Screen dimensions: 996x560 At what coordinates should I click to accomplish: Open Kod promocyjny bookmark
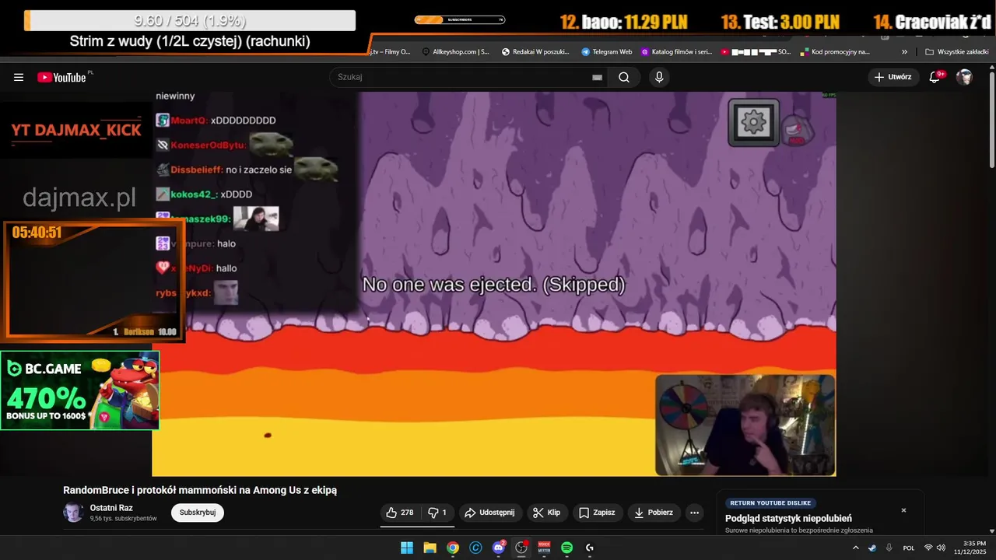click(x=835, y=52)
